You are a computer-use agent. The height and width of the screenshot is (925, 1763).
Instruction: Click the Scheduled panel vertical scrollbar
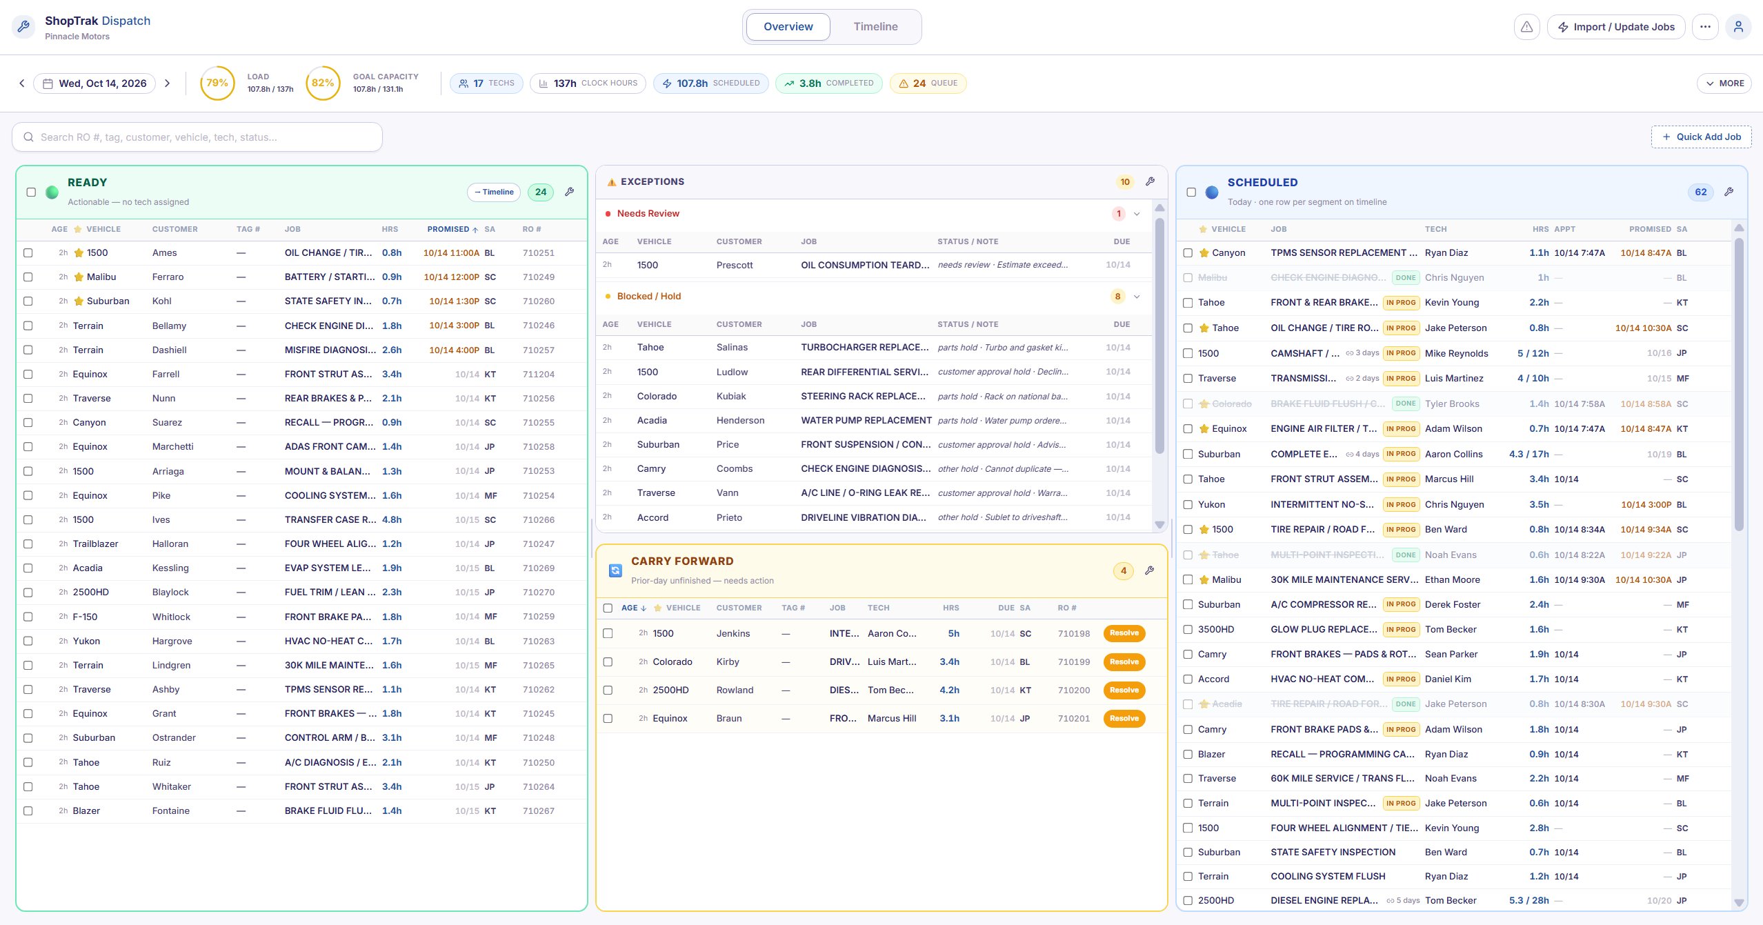(x=1739, y=384)
